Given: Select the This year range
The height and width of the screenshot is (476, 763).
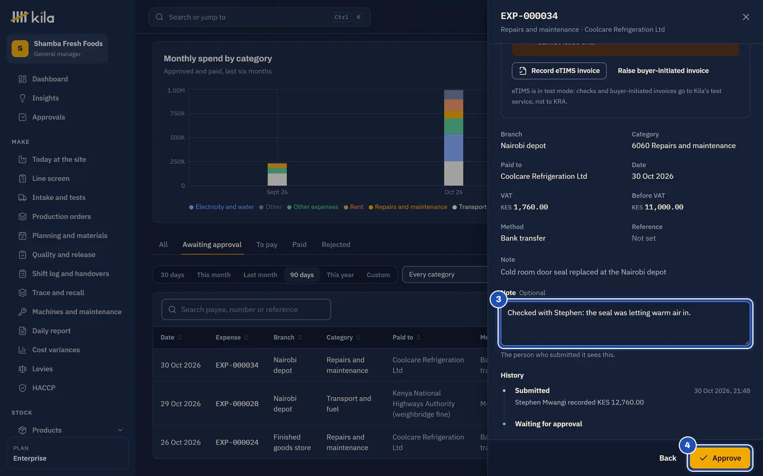Looking at the screenshot, I should pyautogui.click(x=340, y=274).
